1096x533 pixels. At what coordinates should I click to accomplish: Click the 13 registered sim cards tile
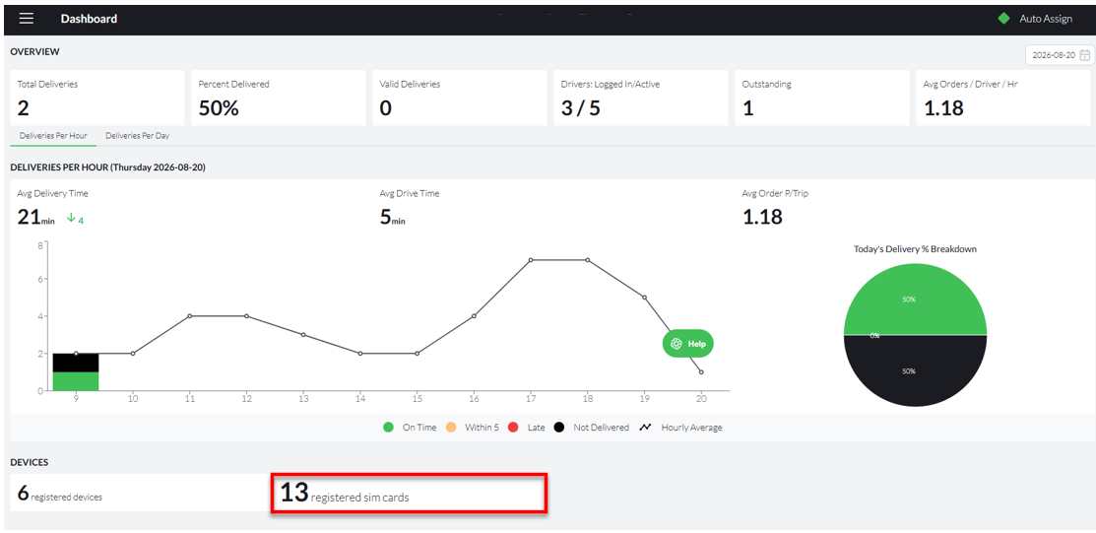pos(409,494)
